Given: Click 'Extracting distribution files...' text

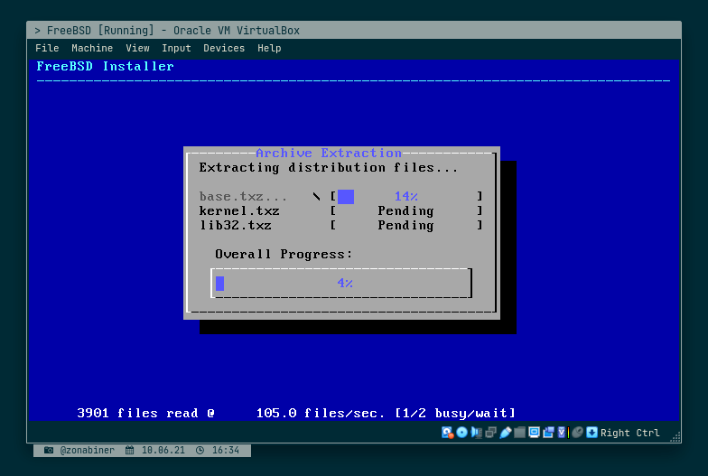Looking at the screenshot, I should pos(329,168).
